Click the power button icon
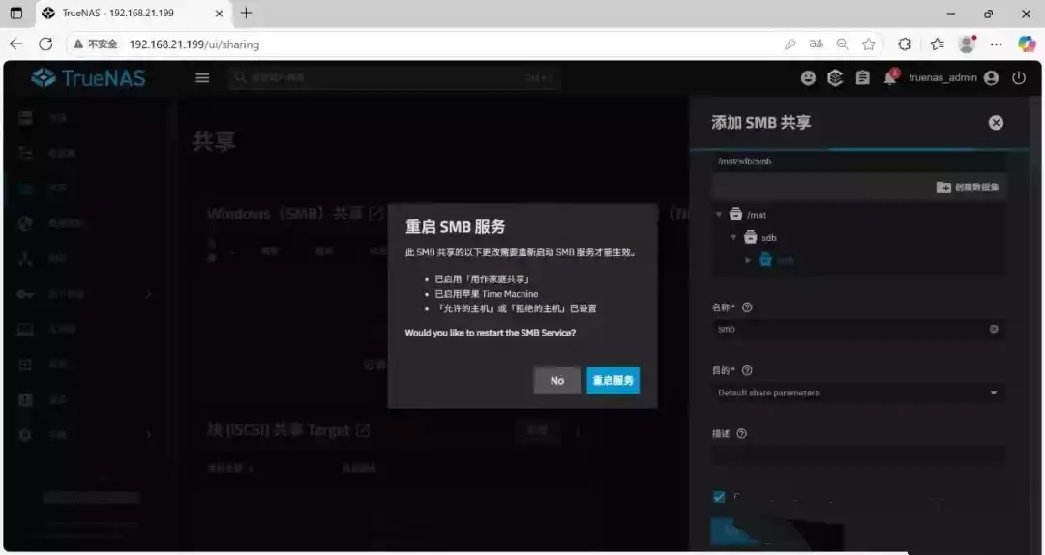 [1018, 78]
